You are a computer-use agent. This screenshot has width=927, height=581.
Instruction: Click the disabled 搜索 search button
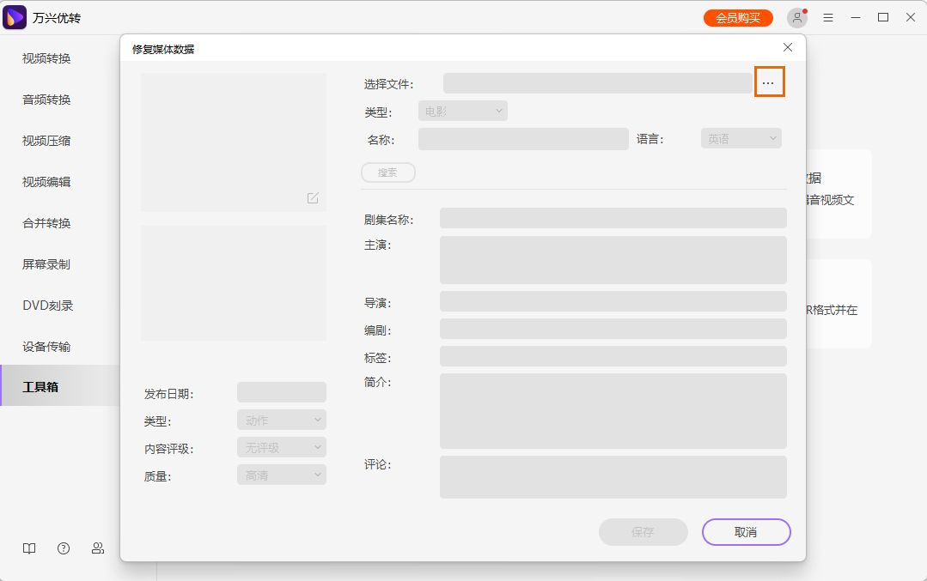pos(387,172)
